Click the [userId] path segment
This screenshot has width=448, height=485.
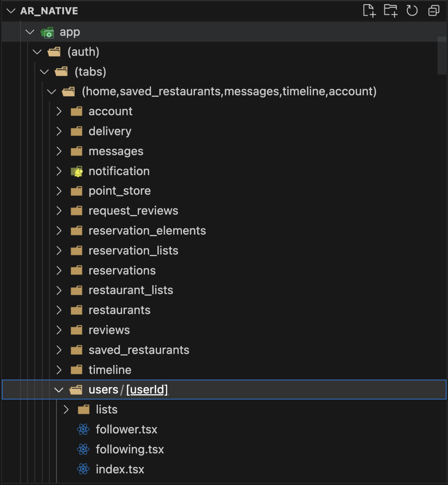(147, 390)
